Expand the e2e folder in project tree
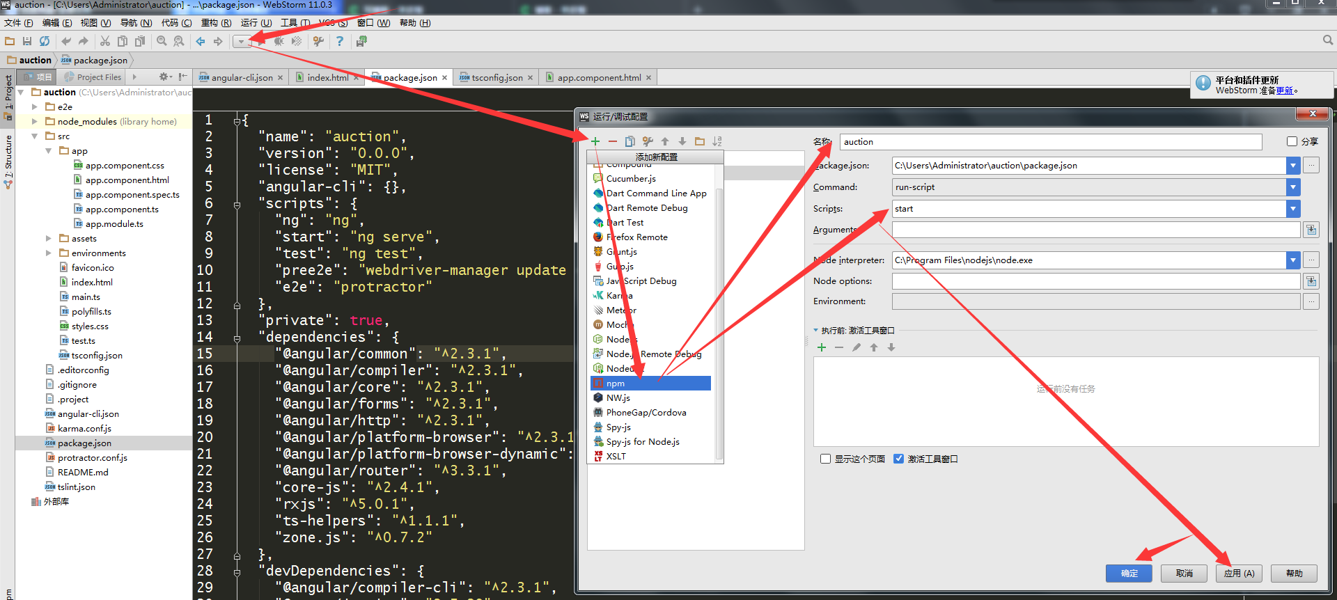 35,106
